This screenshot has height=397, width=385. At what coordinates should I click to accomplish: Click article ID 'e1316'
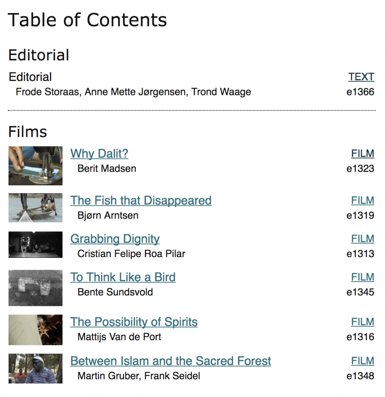pyautogui.click(x=360, y=337)
